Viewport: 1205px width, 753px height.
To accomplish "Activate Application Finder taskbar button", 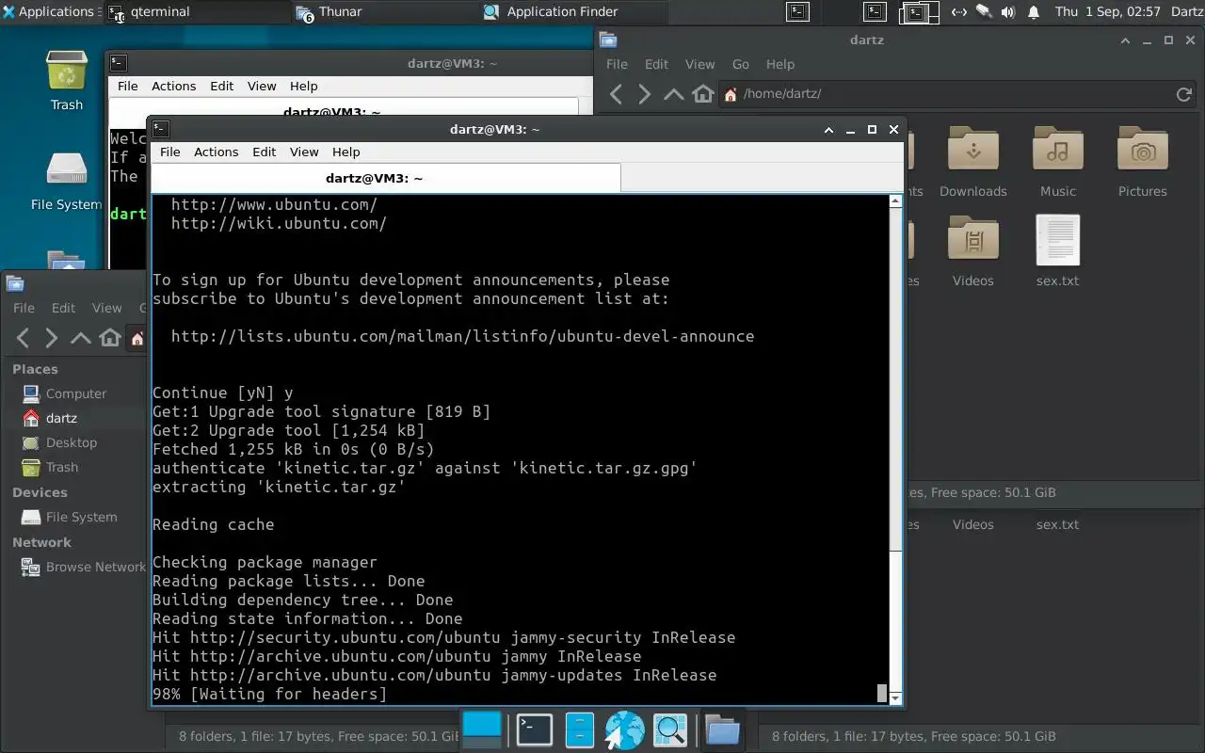I will (x=572, y=12).
